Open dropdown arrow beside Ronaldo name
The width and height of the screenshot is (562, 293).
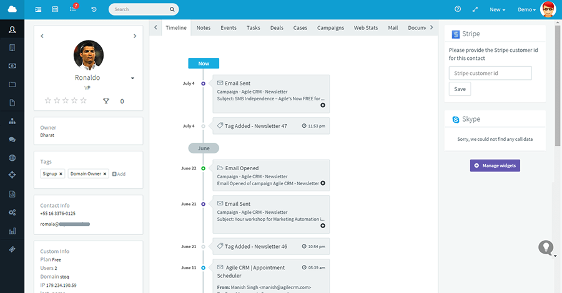click(132, 79)
